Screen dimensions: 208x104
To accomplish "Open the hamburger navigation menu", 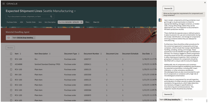I will click(4, 4).
